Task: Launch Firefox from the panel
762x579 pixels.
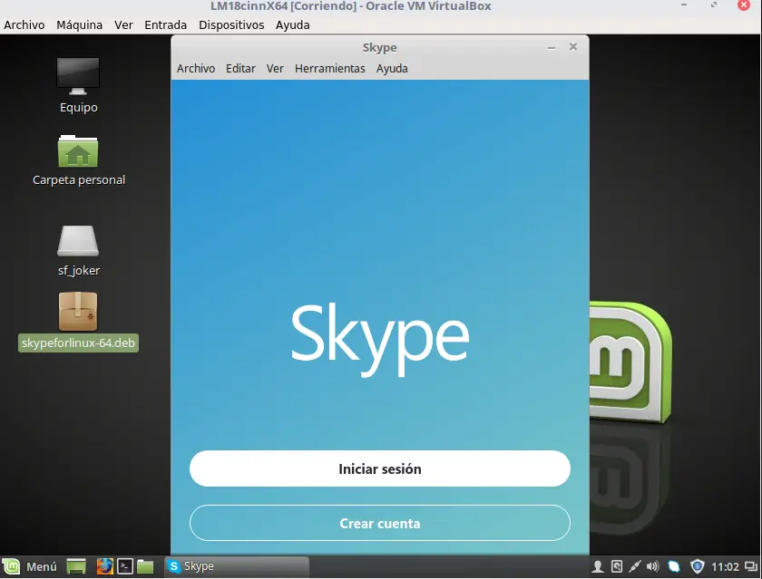Action: tap(104, 566)
